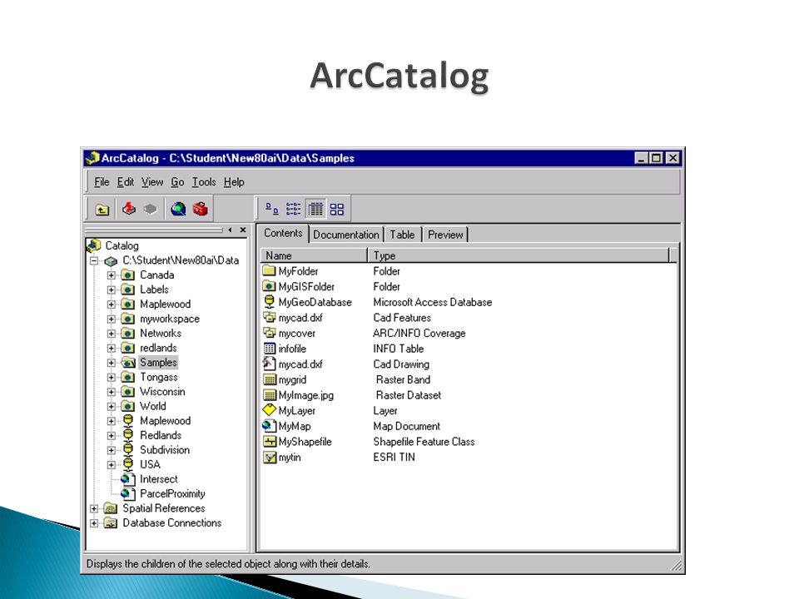The width and height of the screenshot is (799, 599).
Task: Click the MyGeoDatabase database icon
Action: 269,301
